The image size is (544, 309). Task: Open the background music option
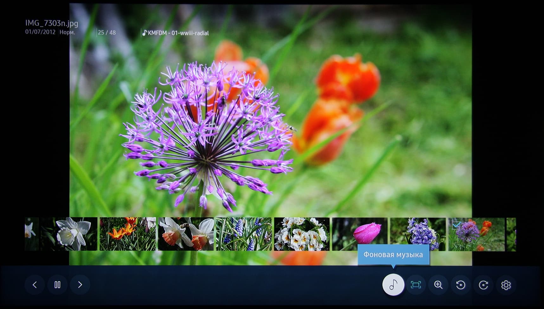(393, 285)
